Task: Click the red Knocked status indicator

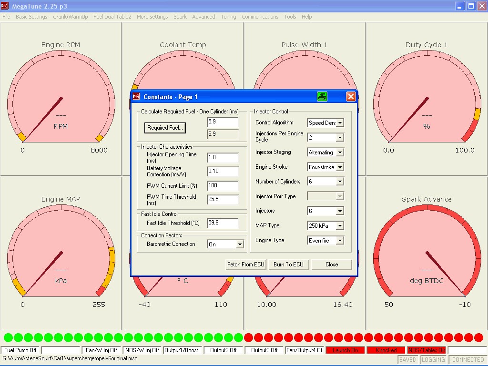Action: click(x=386, y=350)
